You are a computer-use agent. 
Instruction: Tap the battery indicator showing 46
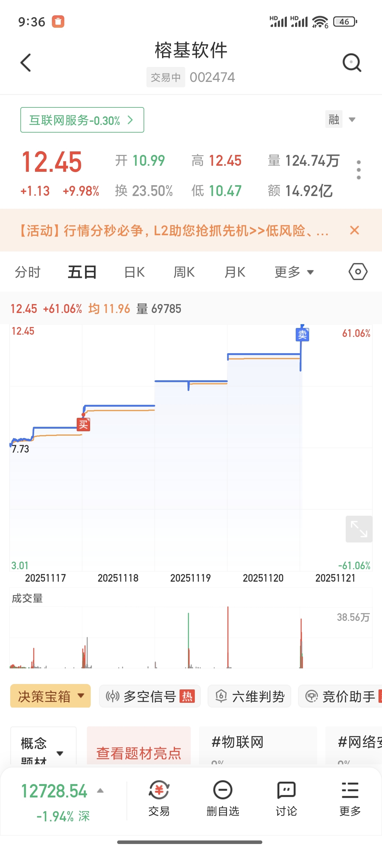click(345, 22)
